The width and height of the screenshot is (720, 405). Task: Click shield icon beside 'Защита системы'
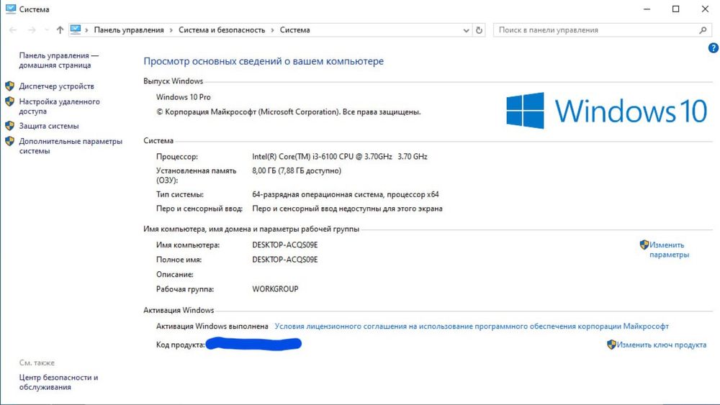[9, 126]
